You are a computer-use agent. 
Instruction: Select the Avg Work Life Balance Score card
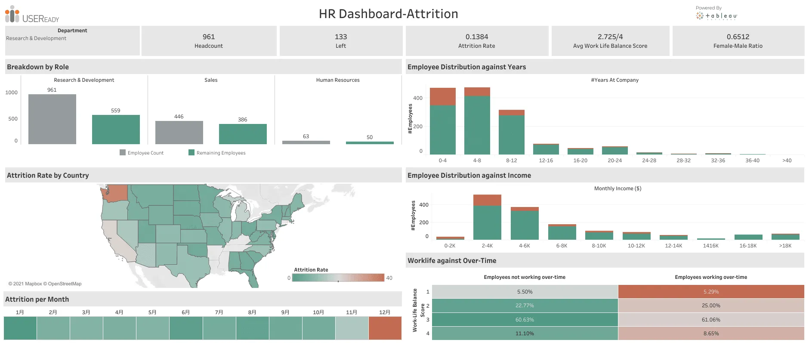[610, 41]
